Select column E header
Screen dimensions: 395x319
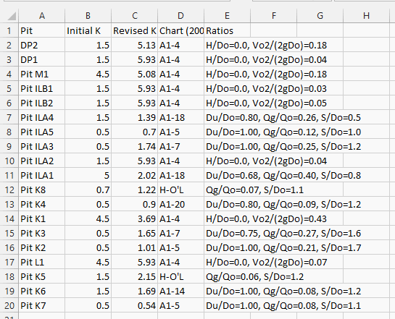tap(228, 16)
